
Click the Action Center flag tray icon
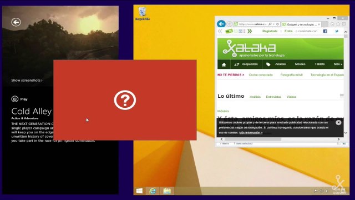316,191
